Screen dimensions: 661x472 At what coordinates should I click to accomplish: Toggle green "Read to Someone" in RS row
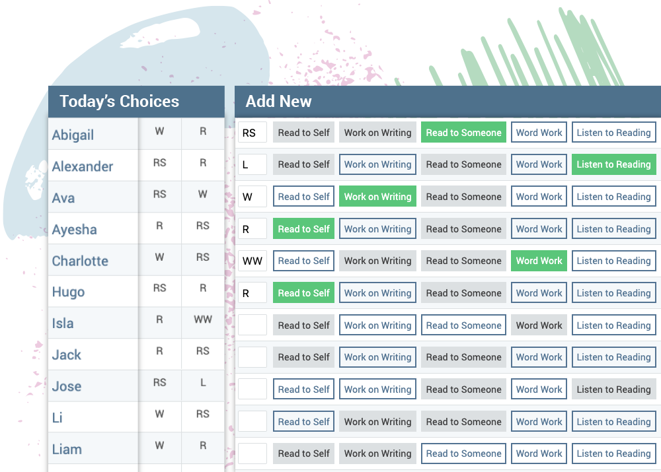click(463, 133)
